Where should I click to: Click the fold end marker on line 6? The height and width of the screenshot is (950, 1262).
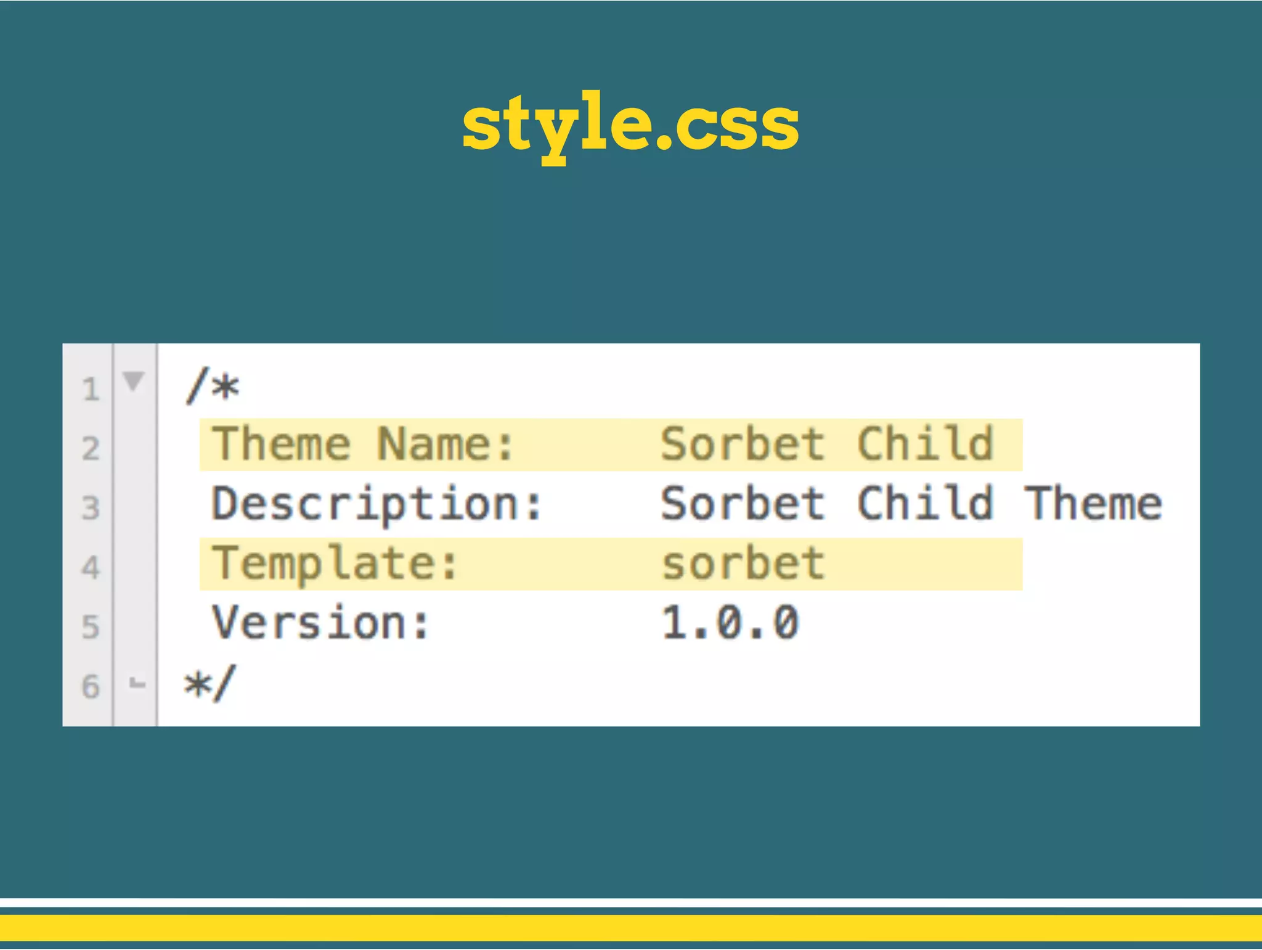[137, 683]
